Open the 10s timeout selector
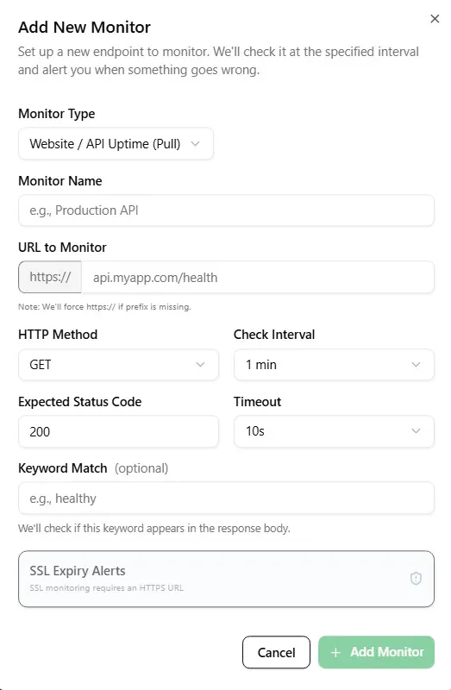 tap(334, 431)
